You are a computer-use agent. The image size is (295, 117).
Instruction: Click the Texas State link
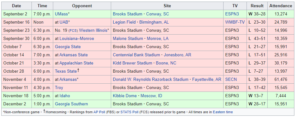(66, 71)
